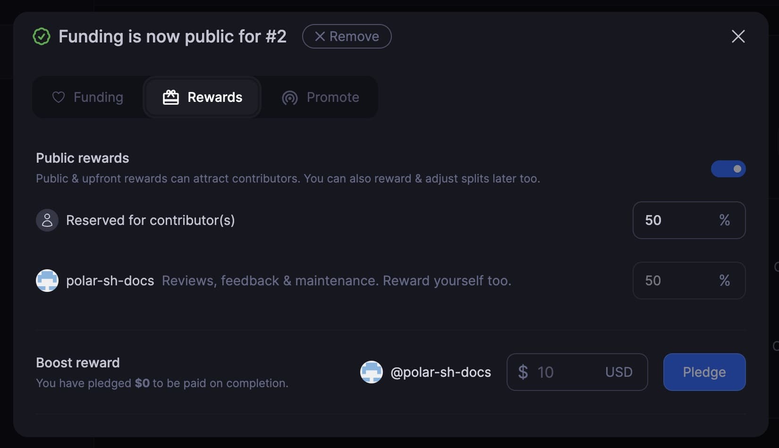Focus the pledge amount USD input
The image size is (779, 448).
pyautogui.click(x=577, y=372)
